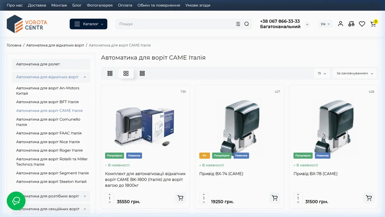385x217 pixels.
Task: Expand Автоматика для розпібних воріт category
Action: coord(51,196)
